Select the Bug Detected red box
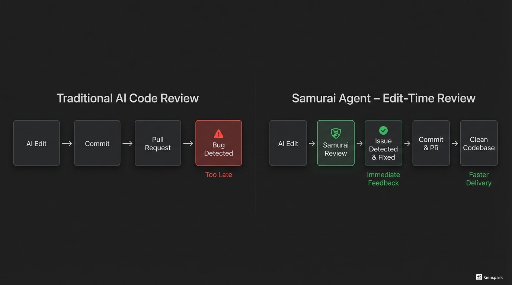This screenshot has width=512, height=285. click(218, 143)
